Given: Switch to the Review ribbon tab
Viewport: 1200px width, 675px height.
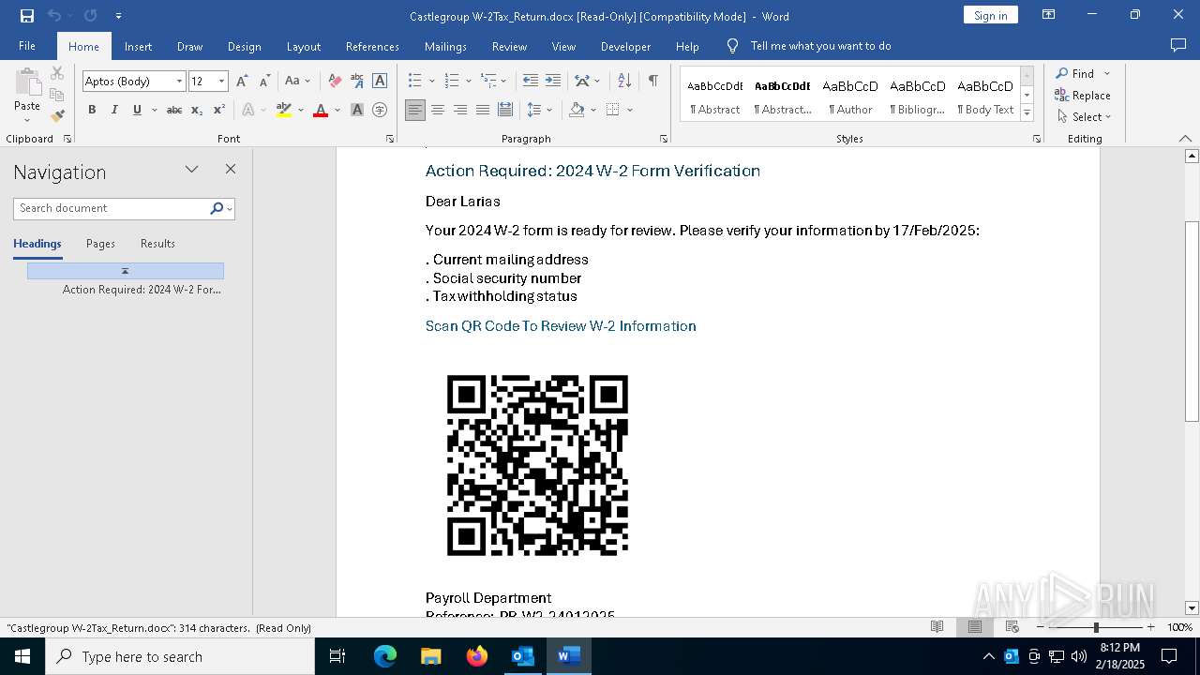Looking at the screenshot, I should tap(509, 46).
